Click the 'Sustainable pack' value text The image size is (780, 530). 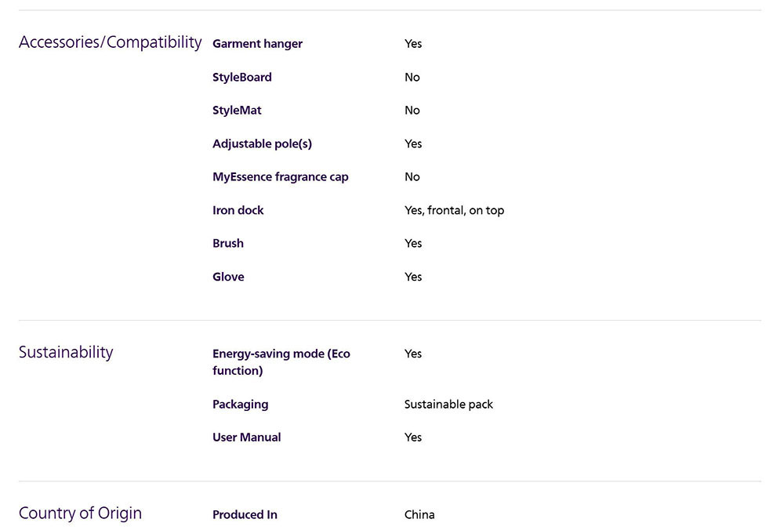448,405
